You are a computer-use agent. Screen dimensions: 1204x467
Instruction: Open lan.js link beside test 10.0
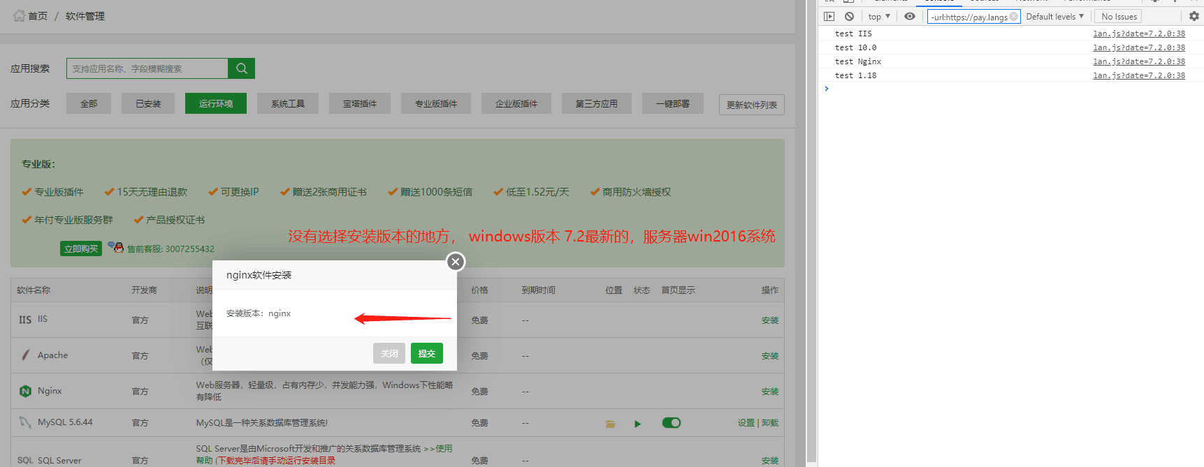click(1139, 47)
